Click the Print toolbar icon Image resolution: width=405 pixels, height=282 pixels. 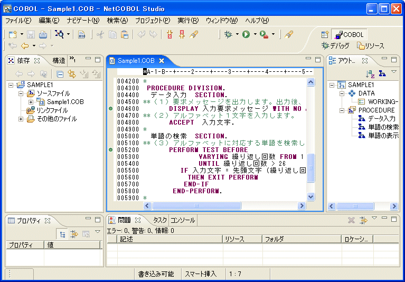click(43, 34)
